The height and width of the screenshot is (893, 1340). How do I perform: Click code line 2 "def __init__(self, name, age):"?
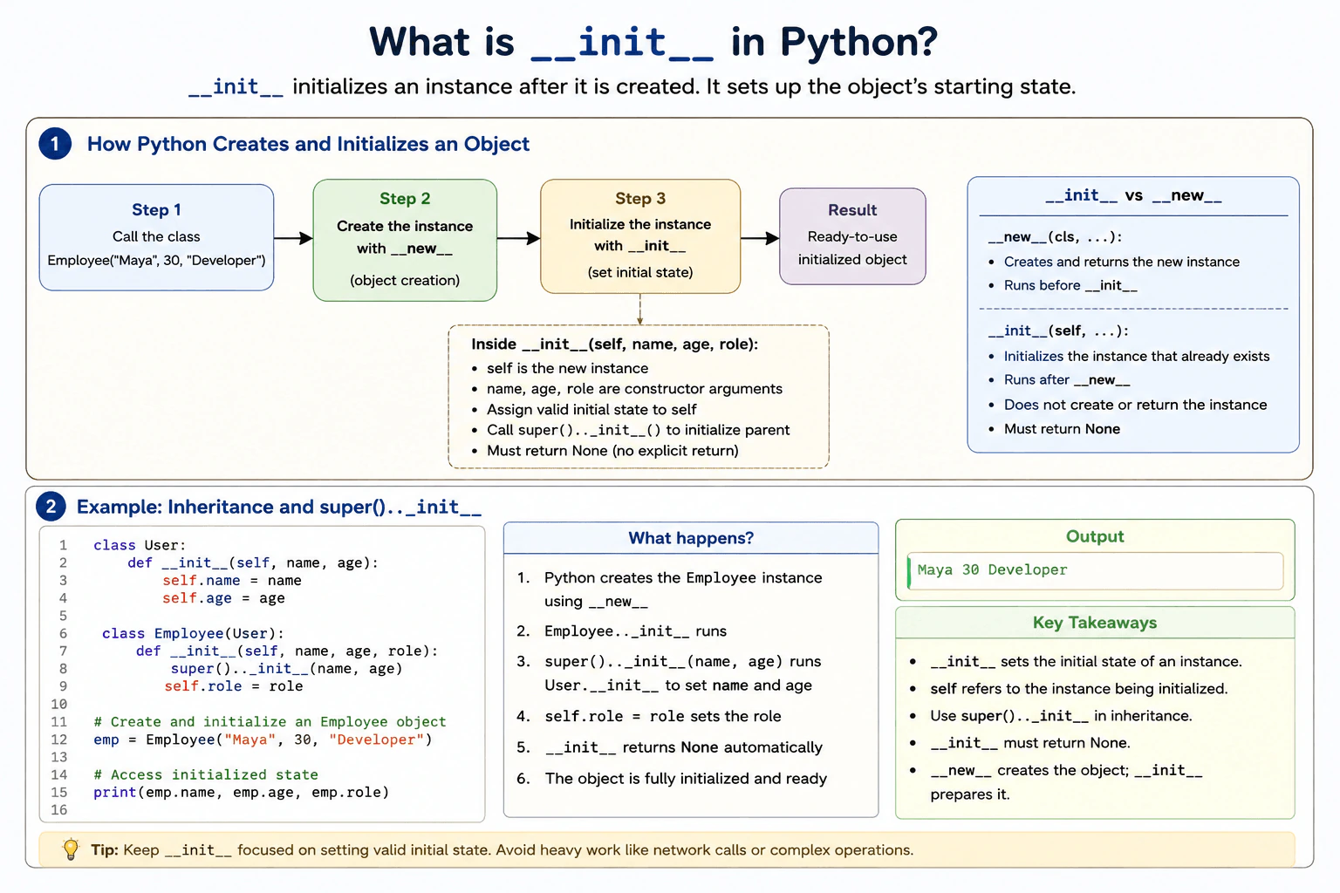click(253, 563)
